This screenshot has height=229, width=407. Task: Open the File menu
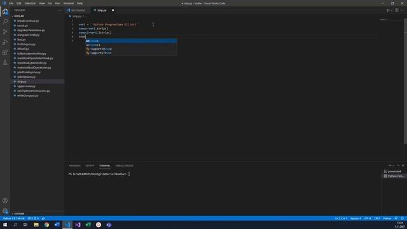11,3
